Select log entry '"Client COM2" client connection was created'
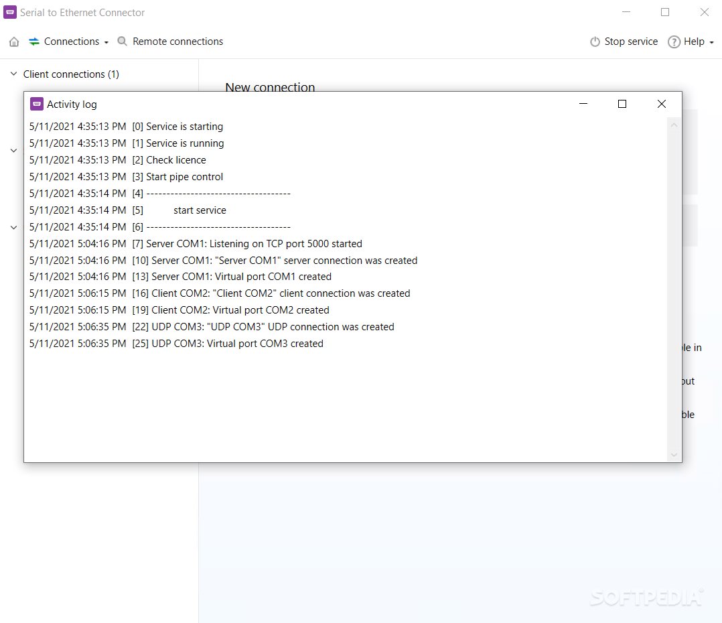The width and height of the screenshot is (722, 623). (x=220, y=293)
